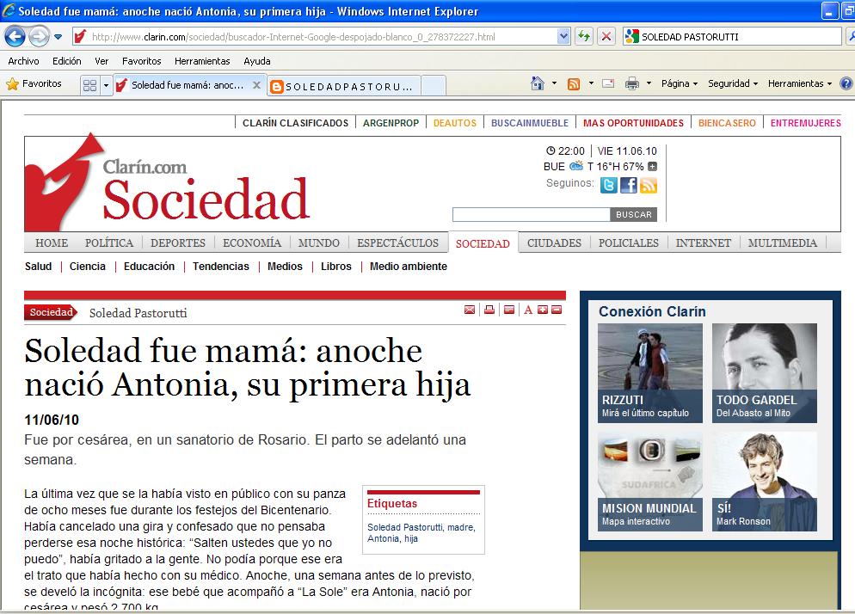Image resolution: width=855 pixels, height=614 pixels.
Task: Go to the HOME section
Action: tap(52, 243)
